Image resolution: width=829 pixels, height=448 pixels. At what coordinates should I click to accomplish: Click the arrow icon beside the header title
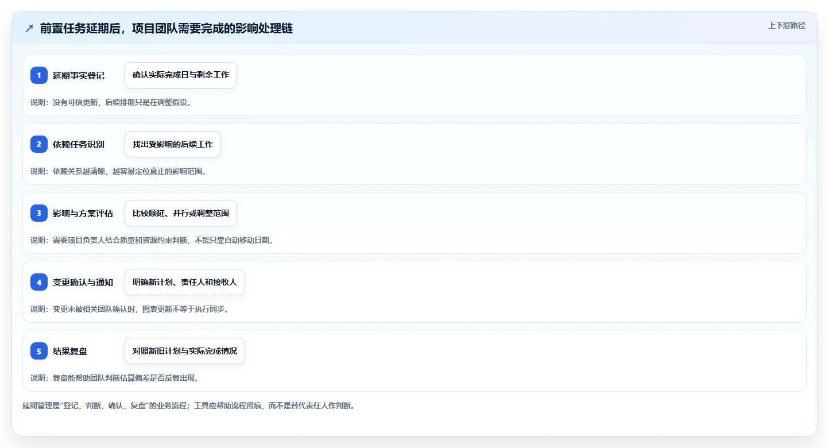29,29
